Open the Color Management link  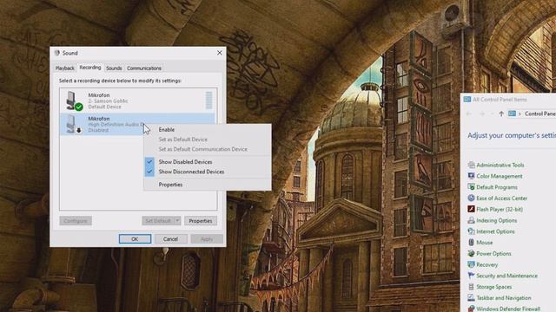500,176
